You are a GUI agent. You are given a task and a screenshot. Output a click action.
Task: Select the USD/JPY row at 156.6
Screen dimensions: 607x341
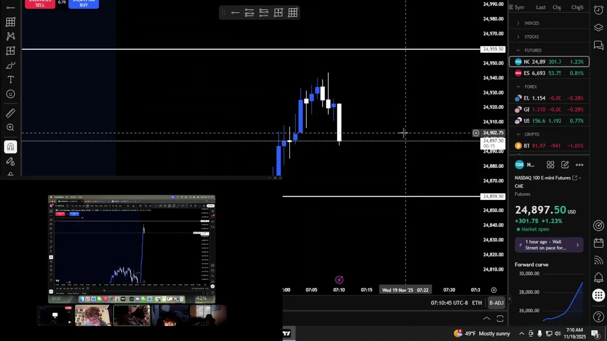(549, 121)
